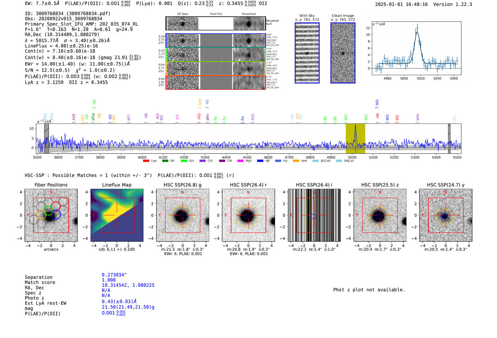Click the LineFlux = 4.00 value
Viewport: 497px width, 338px height.
61,46
